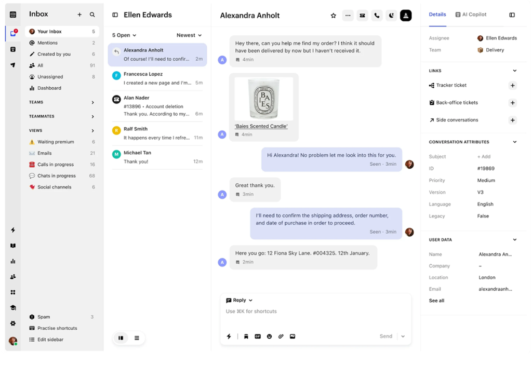Screen dimensions: 532x391
Task: Open the emoji picker in composer
Action: click(269, 336)
